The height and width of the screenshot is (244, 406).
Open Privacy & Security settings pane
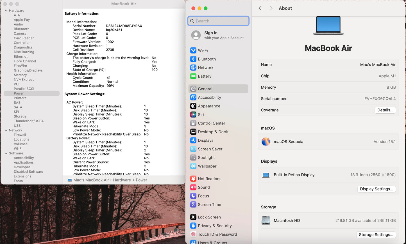pyautogui.click(x=215, y=226)
